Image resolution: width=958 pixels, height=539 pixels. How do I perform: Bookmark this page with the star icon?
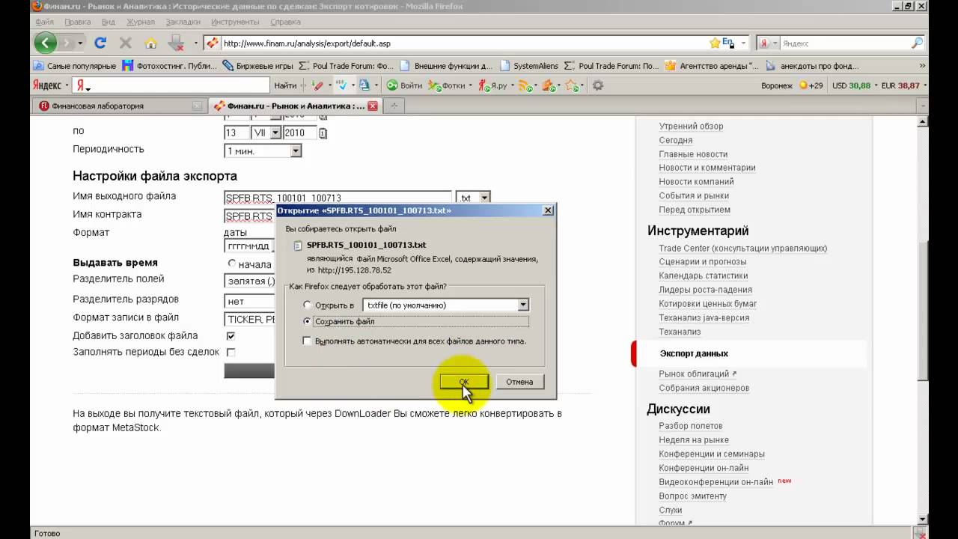pyautogui.click(x=715, y=43)
